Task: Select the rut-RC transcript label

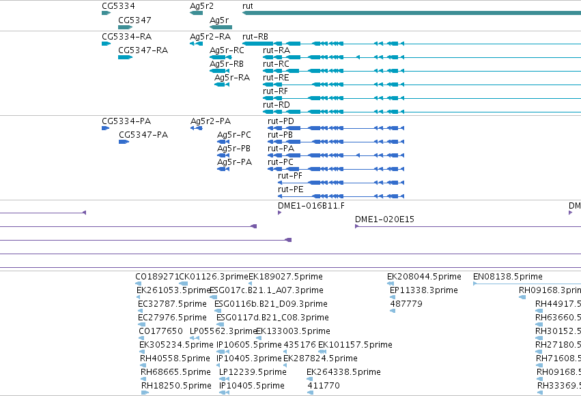Action: (x=276, y=64)
